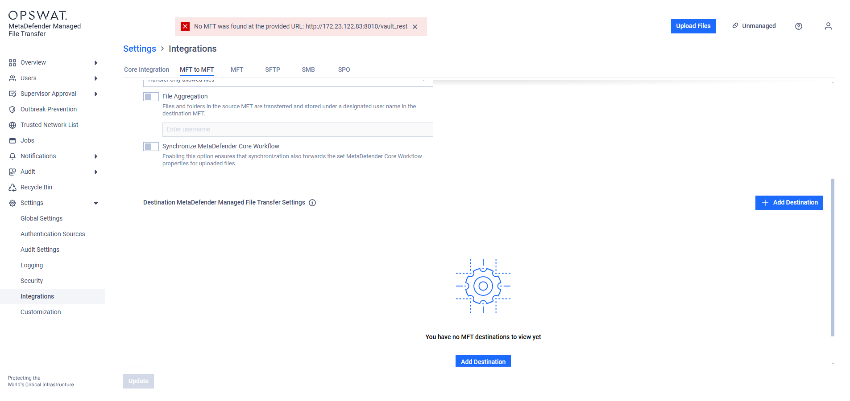The image size is (850, 401).
Task: Click the scrollbar up arrow
Action: click(x=833, y=83)
